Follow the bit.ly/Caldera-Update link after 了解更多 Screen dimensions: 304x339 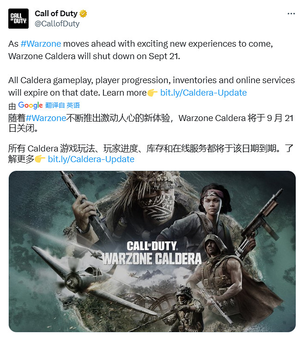click(91, 159)
